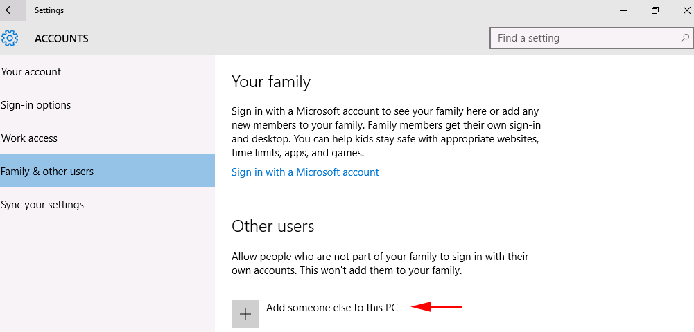Click the red arrow annotation
The image size is (694, 332).
(x=436, y=306)
